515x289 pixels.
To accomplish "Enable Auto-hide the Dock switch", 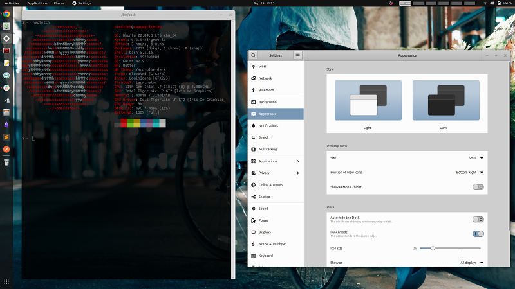I will click(x=478, y=220).
